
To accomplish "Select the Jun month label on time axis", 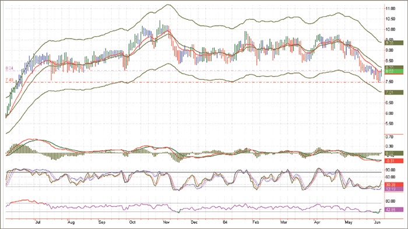I will pos(377,223).
